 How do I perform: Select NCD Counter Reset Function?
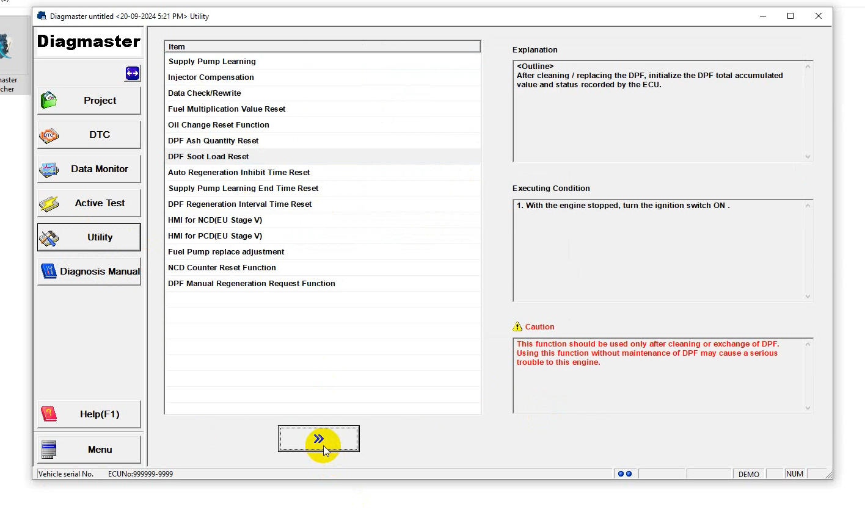323,268
